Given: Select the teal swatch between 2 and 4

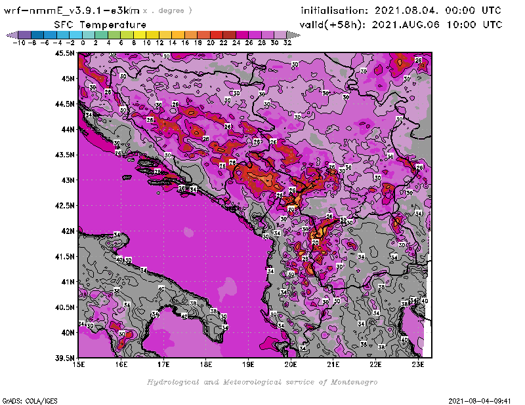Looking at the screenshot, I should 102,35.
